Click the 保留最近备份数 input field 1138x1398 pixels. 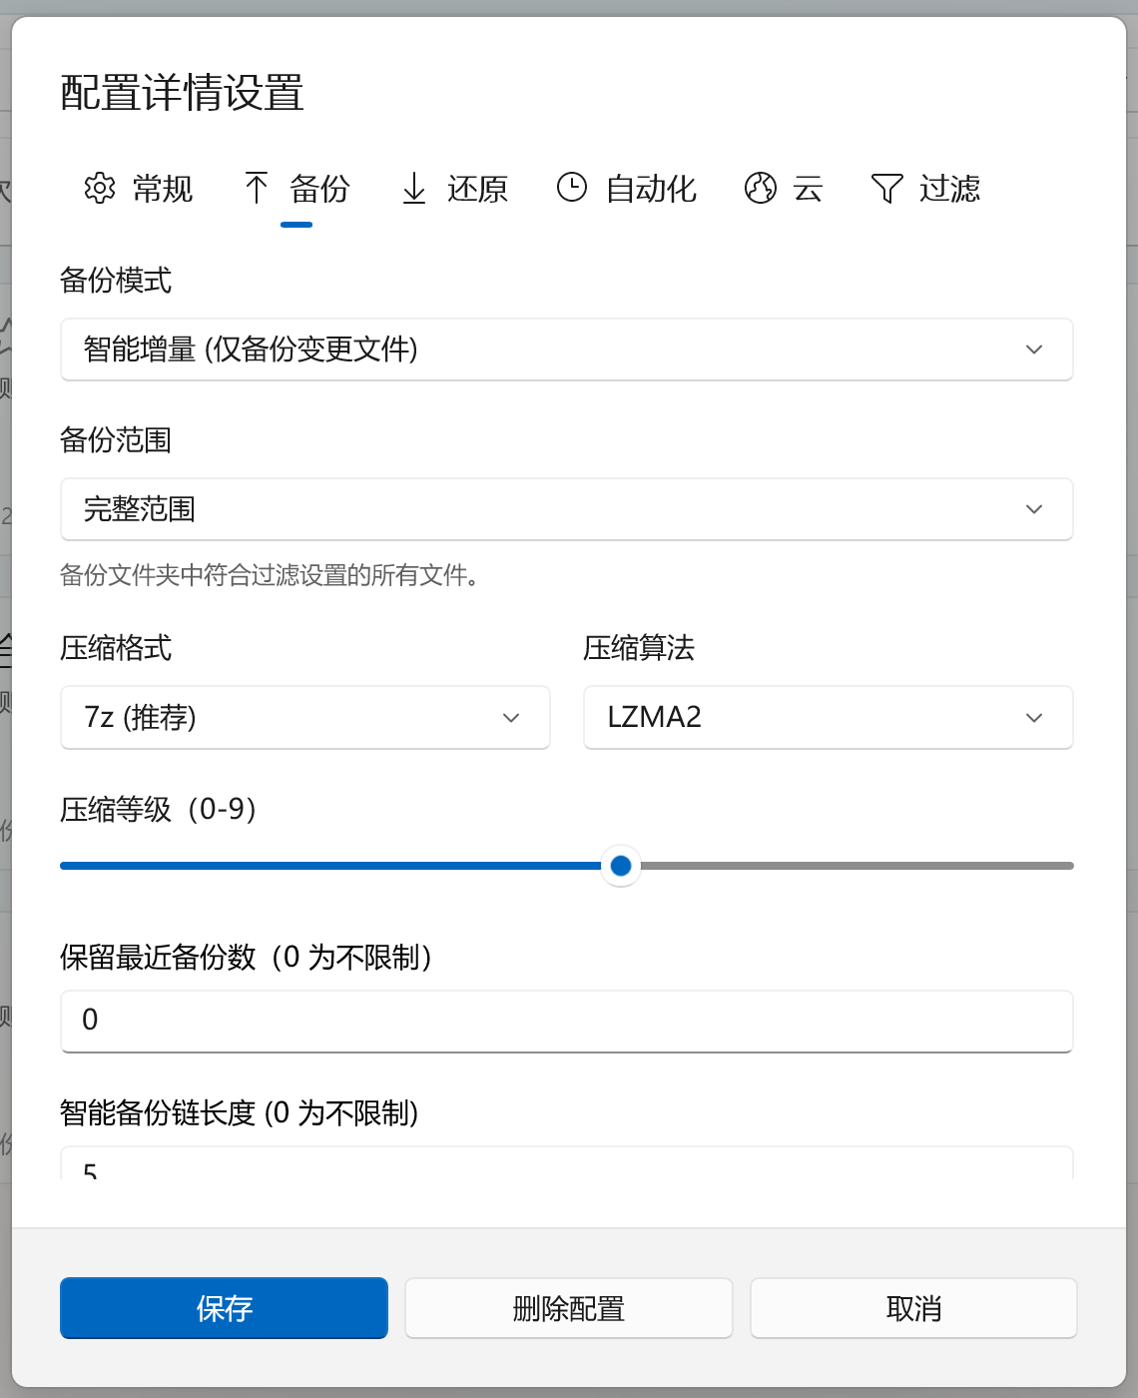tap(567, 1021)
